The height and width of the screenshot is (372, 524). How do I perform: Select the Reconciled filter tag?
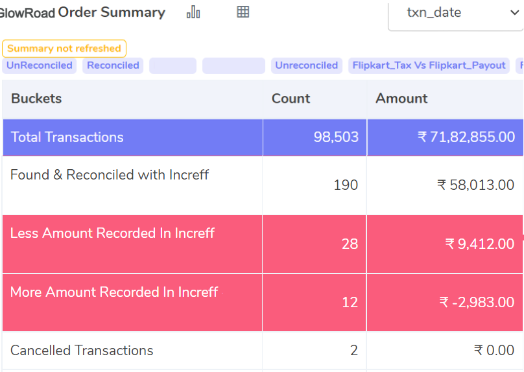tap(113, 65)
